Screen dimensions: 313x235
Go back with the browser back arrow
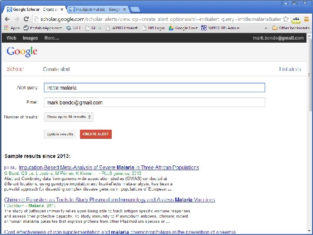pyautogui.click(x=7, y=19)
